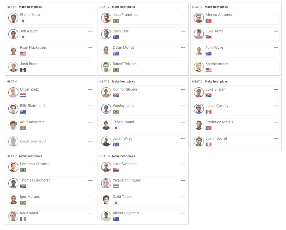Viewport: 286px width, 230px height.
Task: Open Make heat picks for Heat 5
Action: 123,82
